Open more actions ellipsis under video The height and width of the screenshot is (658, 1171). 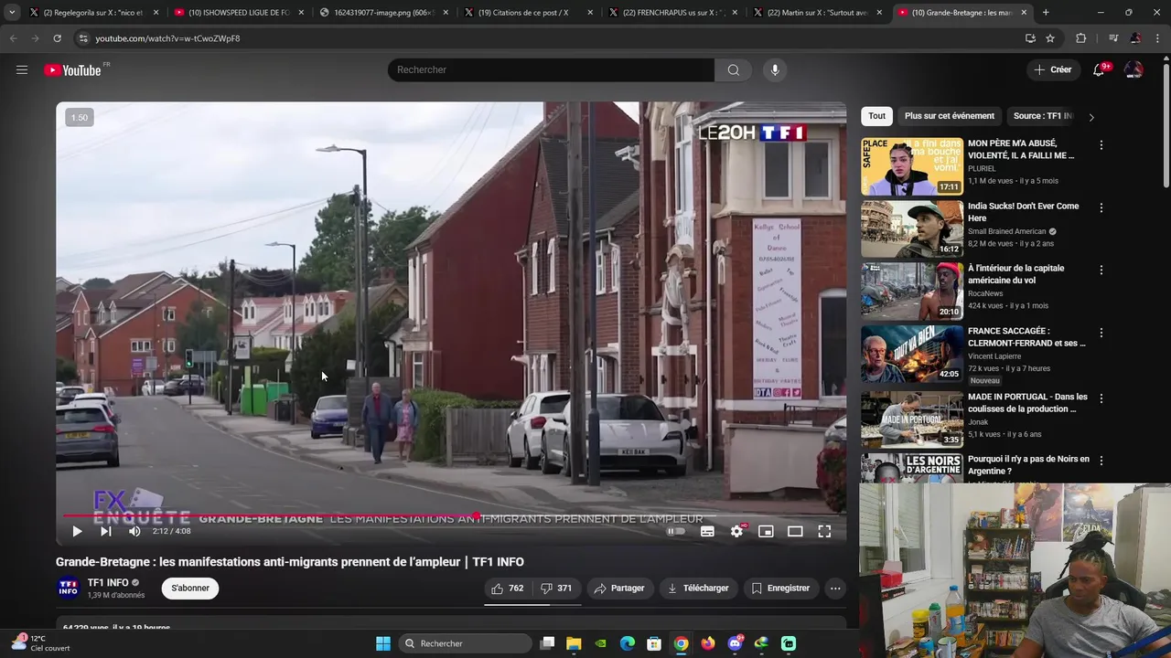coord(835,589)
